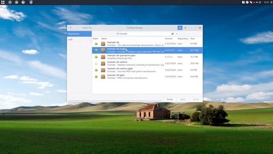Toggle install state of foomatic-db-ppds
273x154 pixels.
coord(96,77)
